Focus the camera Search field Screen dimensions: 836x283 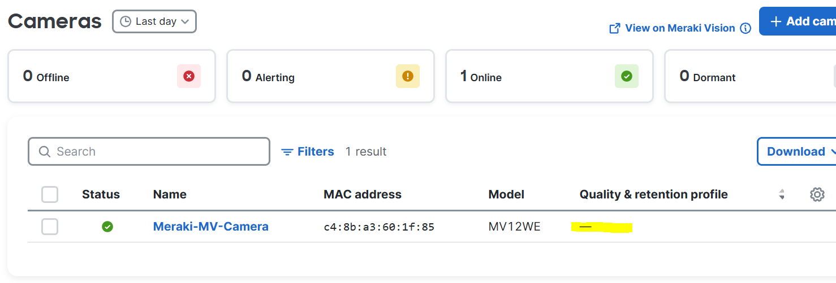pyautogui.click(x=149, y=152)
